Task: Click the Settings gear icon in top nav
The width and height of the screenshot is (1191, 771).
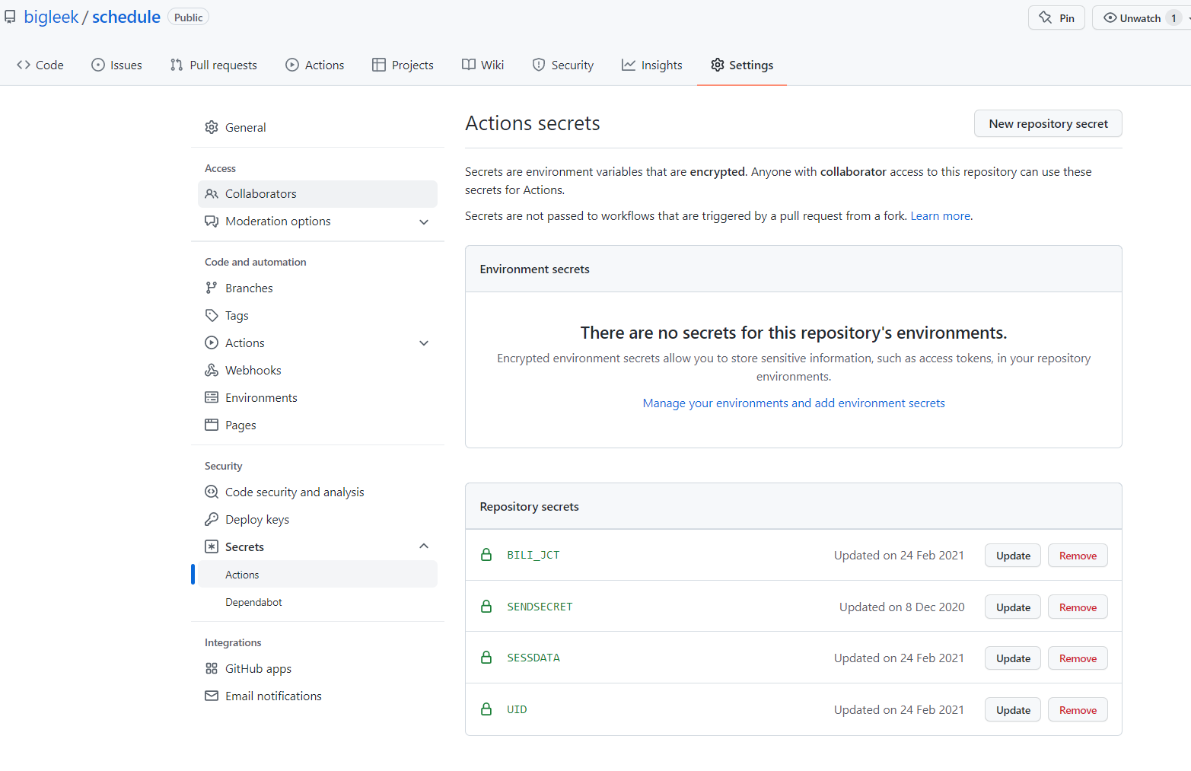Action: tap(718, 65)
